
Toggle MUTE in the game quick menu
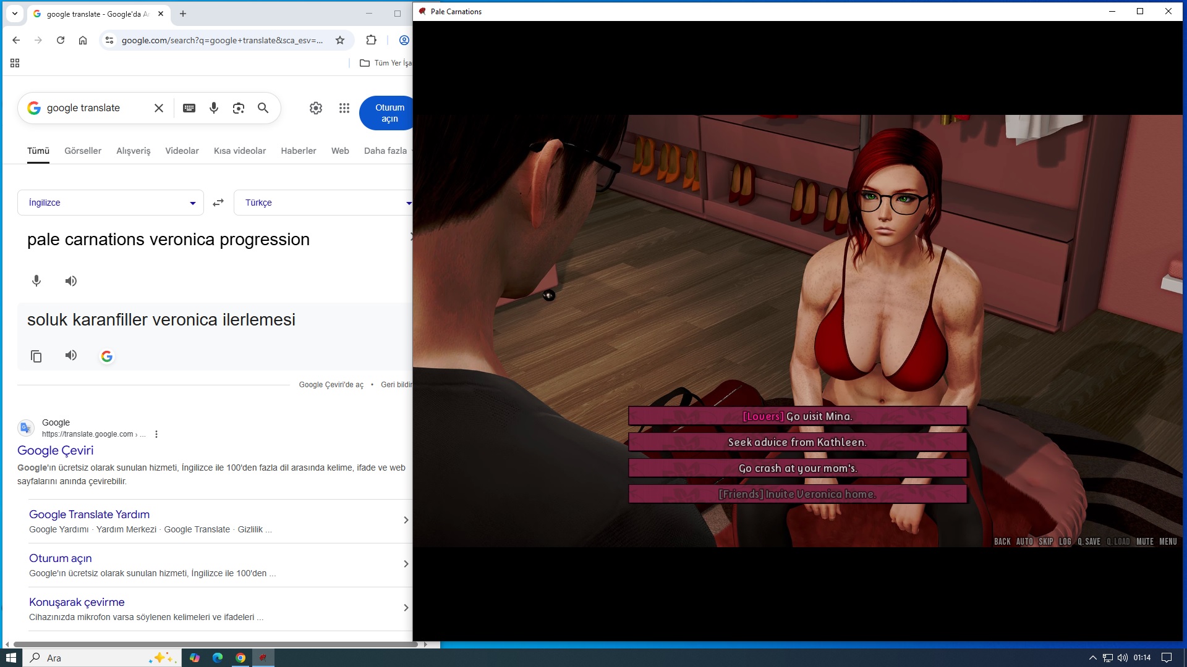point(1144,542)
